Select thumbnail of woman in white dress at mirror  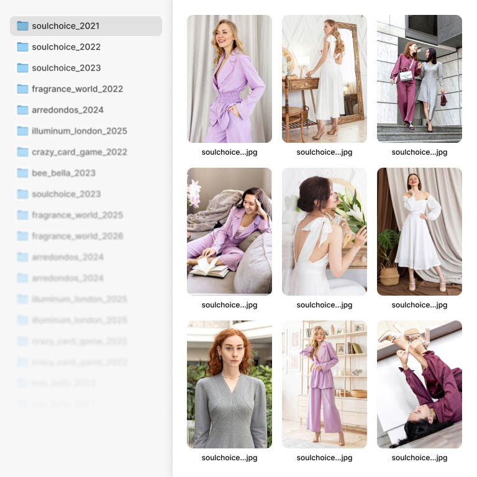[x=324, y=79]
